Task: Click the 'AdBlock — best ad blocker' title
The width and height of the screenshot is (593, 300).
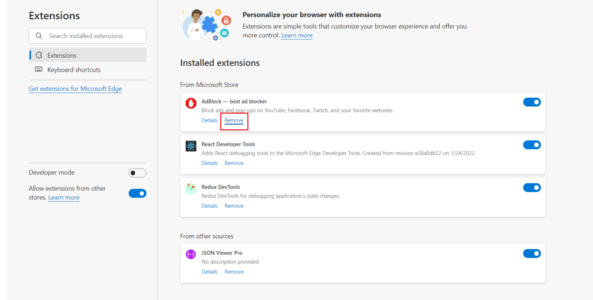Action: (x=234, y=102)
